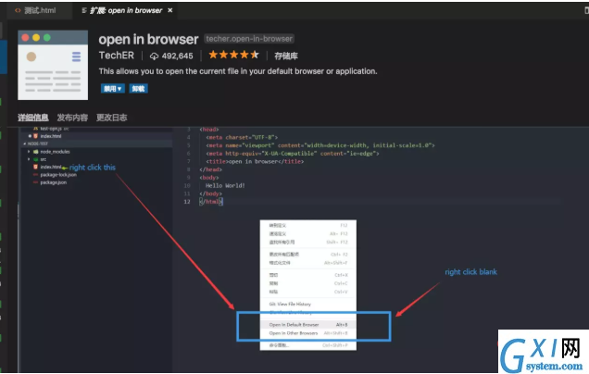Click the 492,645 install count

tap(177, 56)
